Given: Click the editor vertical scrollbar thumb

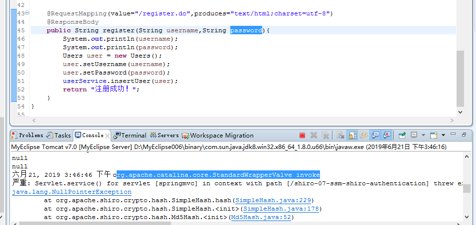Looking at the screenshot, I should click(x=460, y=78).
